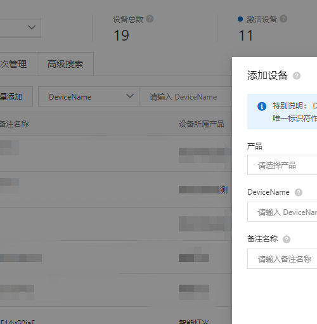The height and width of the screenshot is (324, 317).
Task: Click the blue info icon in 特别说明
Action: [x=262, y=106]
